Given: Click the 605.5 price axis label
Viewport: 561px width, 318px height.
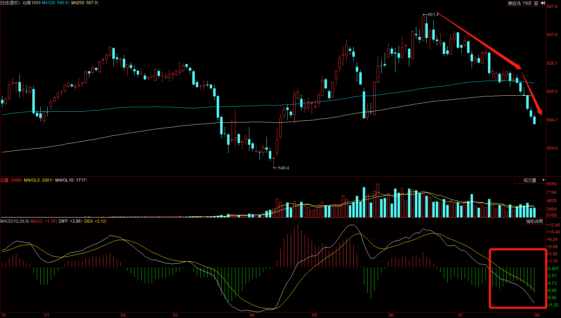Looking at the screenshot, I should 552,92.
